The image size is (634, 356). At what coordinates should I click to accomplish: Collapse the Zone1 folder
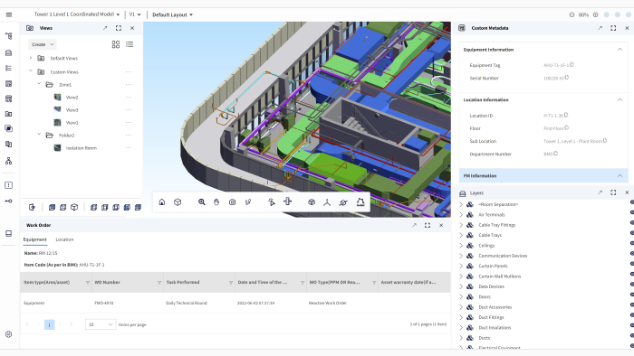pyautogui.click(x=39, y=84)
